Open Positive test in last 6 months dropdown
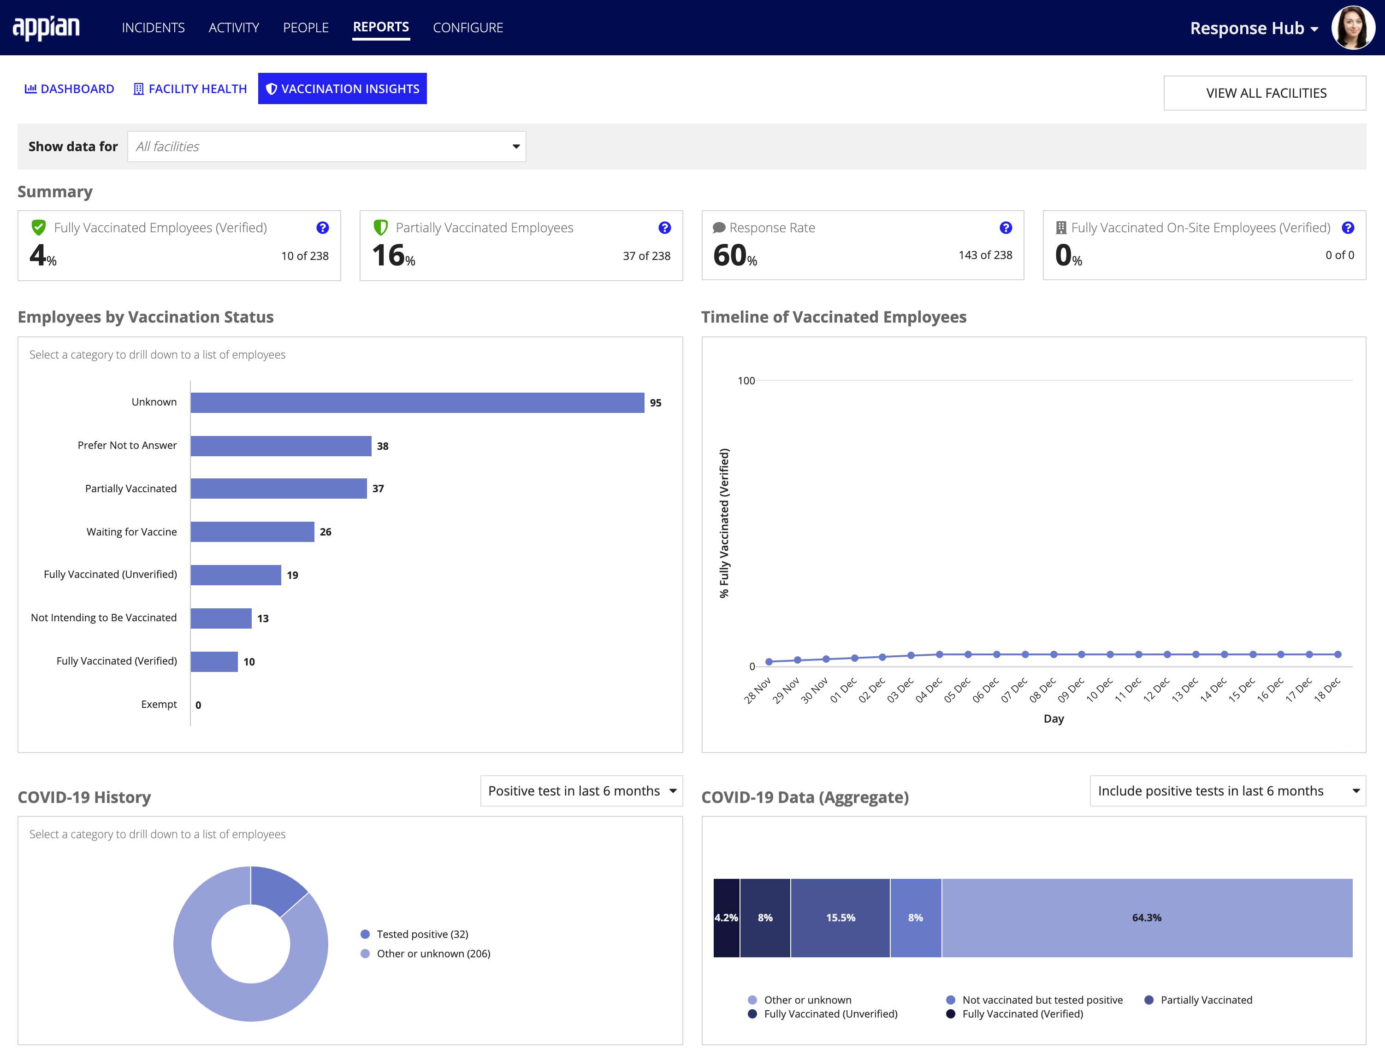 point(582,791)
